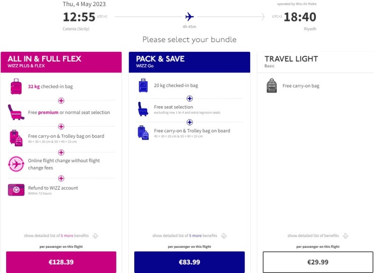374x273 pixels.
Task: Click the blue free seat selection icon
Action: [x=143, y=109]
